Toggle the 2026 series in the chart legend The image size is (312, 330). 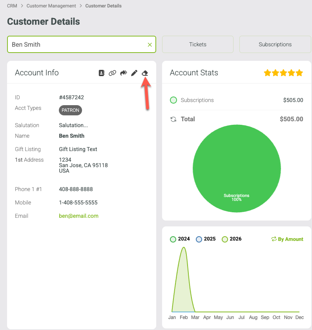point(232,239)
